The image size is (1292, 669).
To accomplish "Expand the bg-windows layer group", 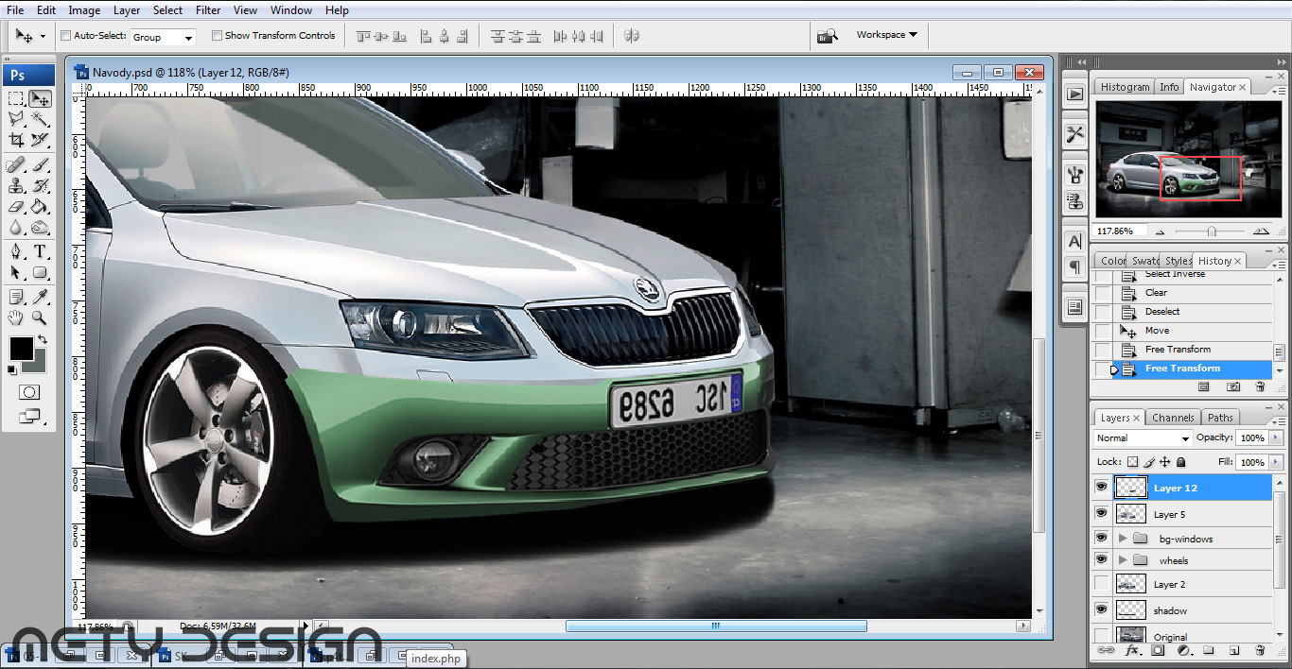I will click(x=1123, y=539).
